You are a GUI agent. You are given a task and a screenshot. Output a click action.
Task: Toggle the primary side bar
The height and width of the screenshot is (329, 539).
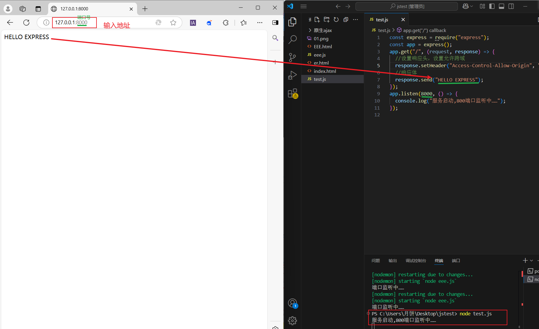[492, 6]
